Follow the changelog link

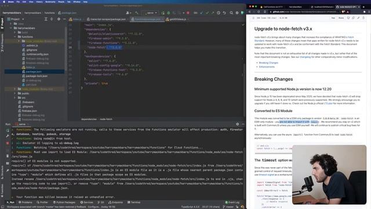tap(305, 57)
